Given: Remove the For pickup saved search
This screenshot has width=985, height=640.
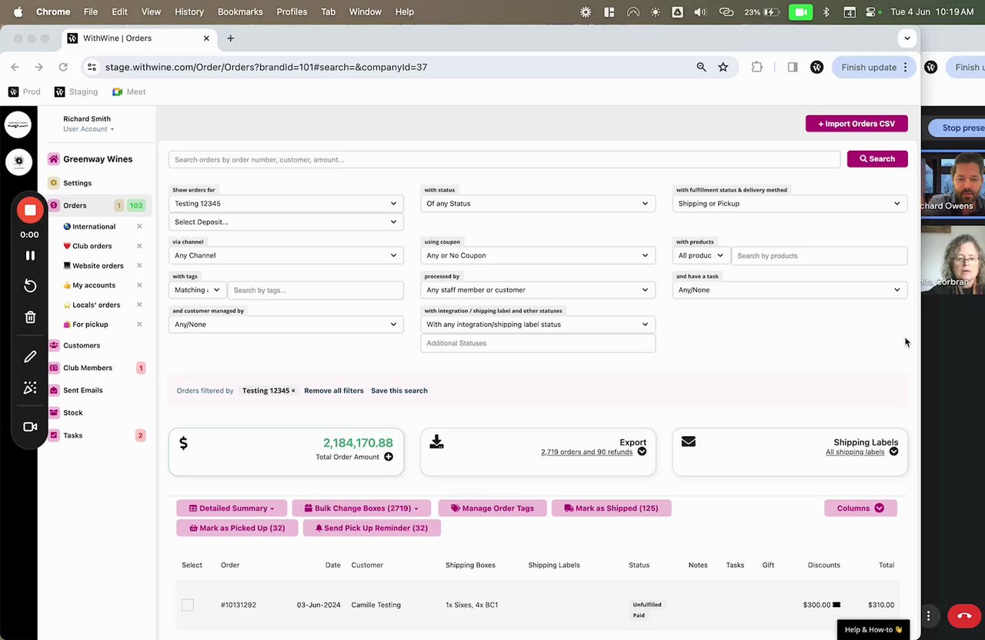Looking at the screenshot, I should (139, 325).
